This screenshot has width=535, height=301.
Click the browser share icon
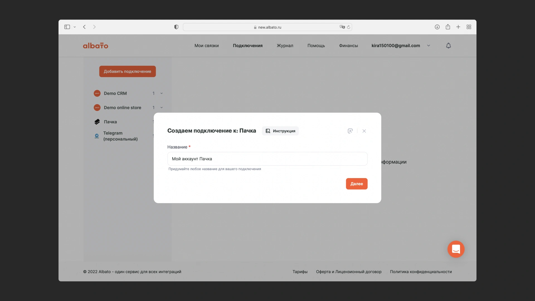pyautogui.click(x=448, y=27)
